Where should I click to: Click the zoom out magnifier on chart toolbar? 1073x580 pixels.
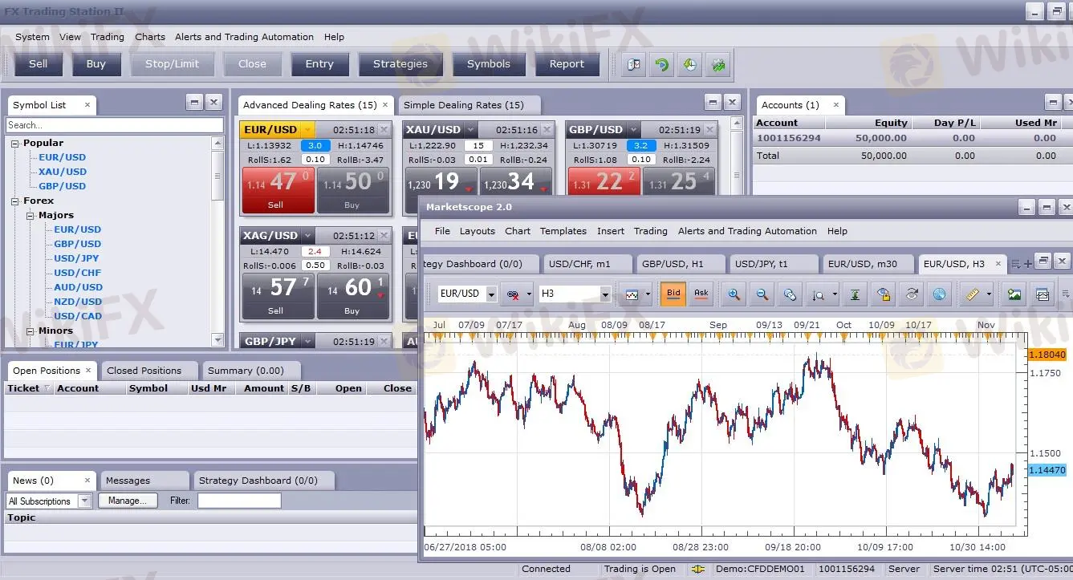[762, 294]
